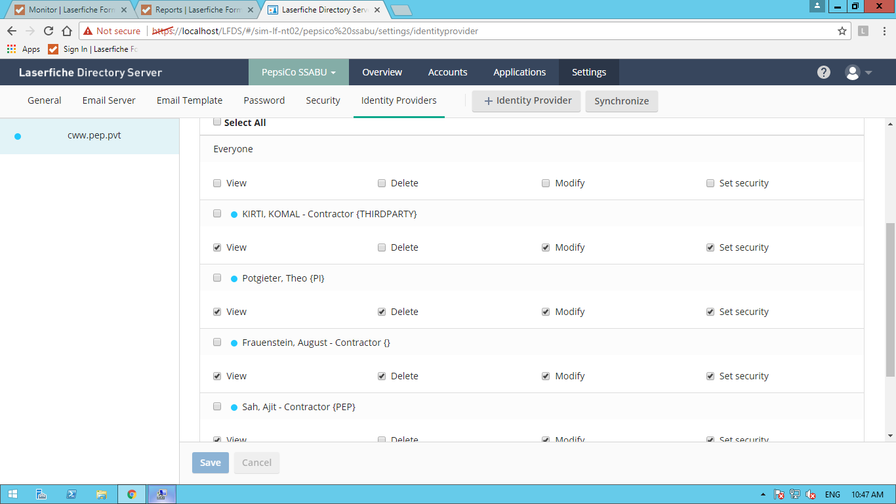
Task: Expand the PepsiCo SSABU dropdown
Action: [x=298, y=72]
